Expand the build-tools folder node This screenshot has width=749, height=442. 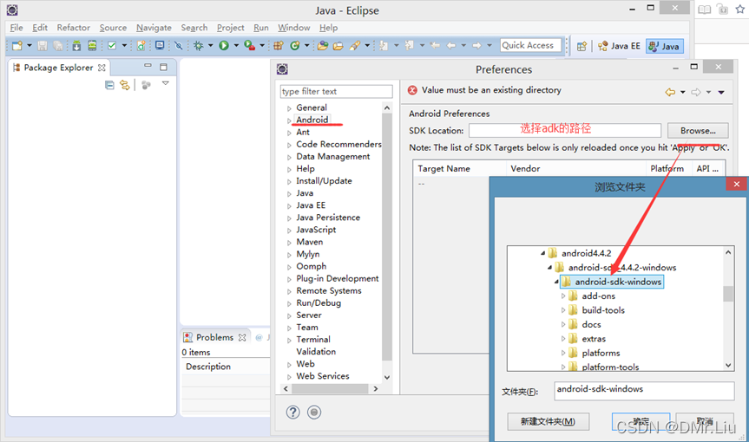point(563,310)
